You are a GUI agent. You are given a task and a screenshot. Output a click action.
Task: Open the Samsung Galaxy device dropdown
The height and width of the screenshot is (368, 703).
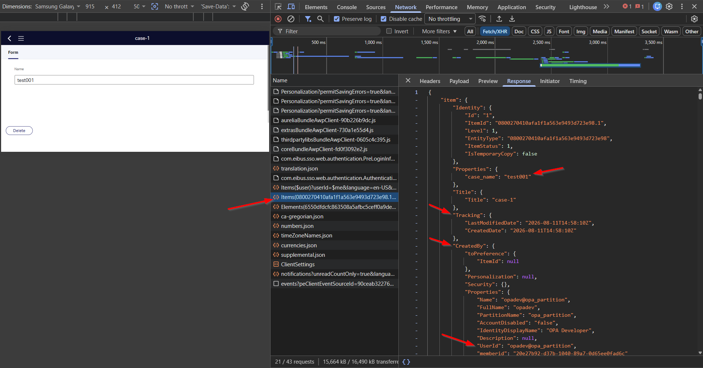tap(57, 7)
